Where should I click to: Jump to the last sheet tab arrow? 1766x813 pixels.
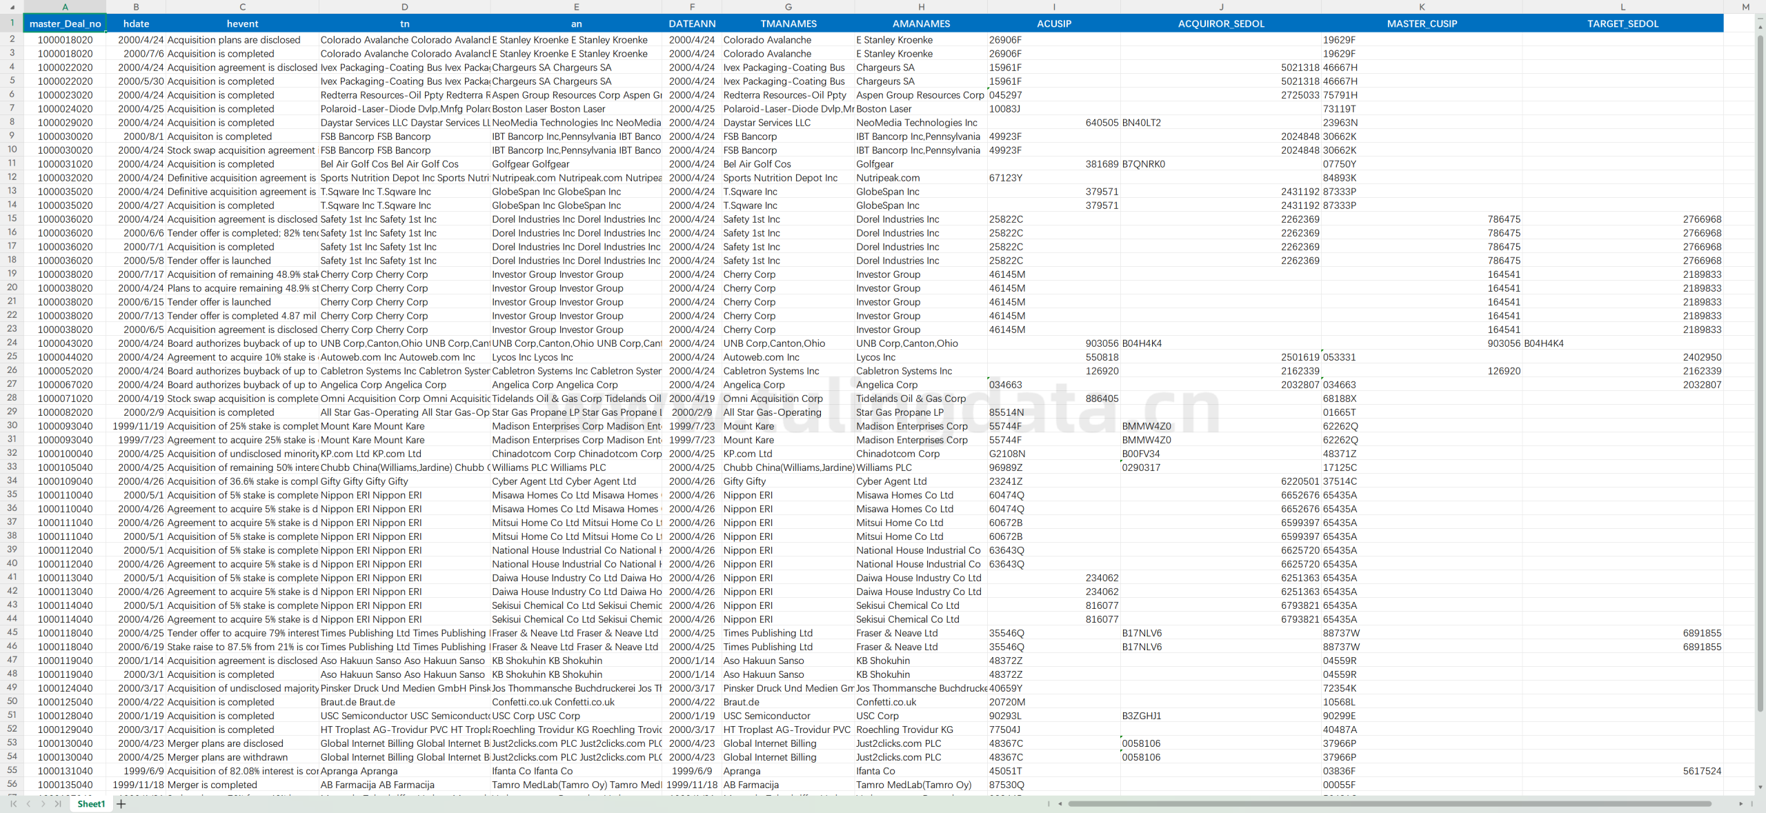point(59,804)
